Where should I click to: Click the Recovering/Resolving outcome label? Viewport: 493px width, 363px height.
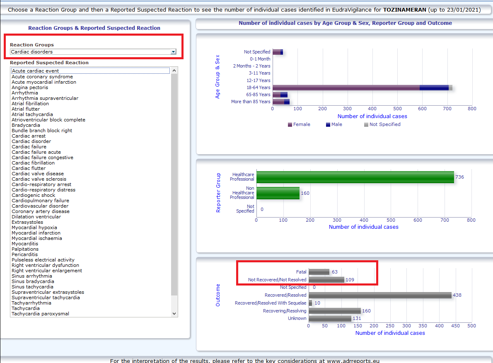[285, 311]
